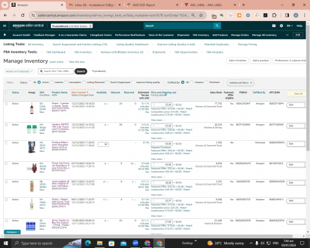
Task: Click the horizontal scrollbar at page bottom
Action: tap(148, 236)
